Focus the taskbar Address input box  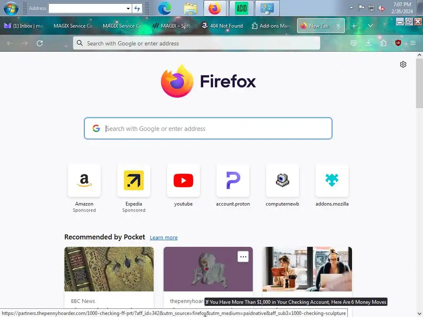[x=87, y=8]
